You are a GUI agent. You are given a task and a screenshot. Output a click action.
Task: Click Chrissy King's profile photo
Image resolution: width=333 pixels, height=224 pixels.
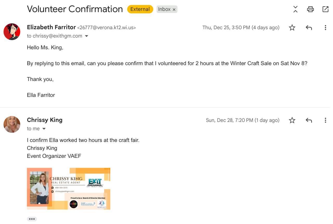pos(12,125)
